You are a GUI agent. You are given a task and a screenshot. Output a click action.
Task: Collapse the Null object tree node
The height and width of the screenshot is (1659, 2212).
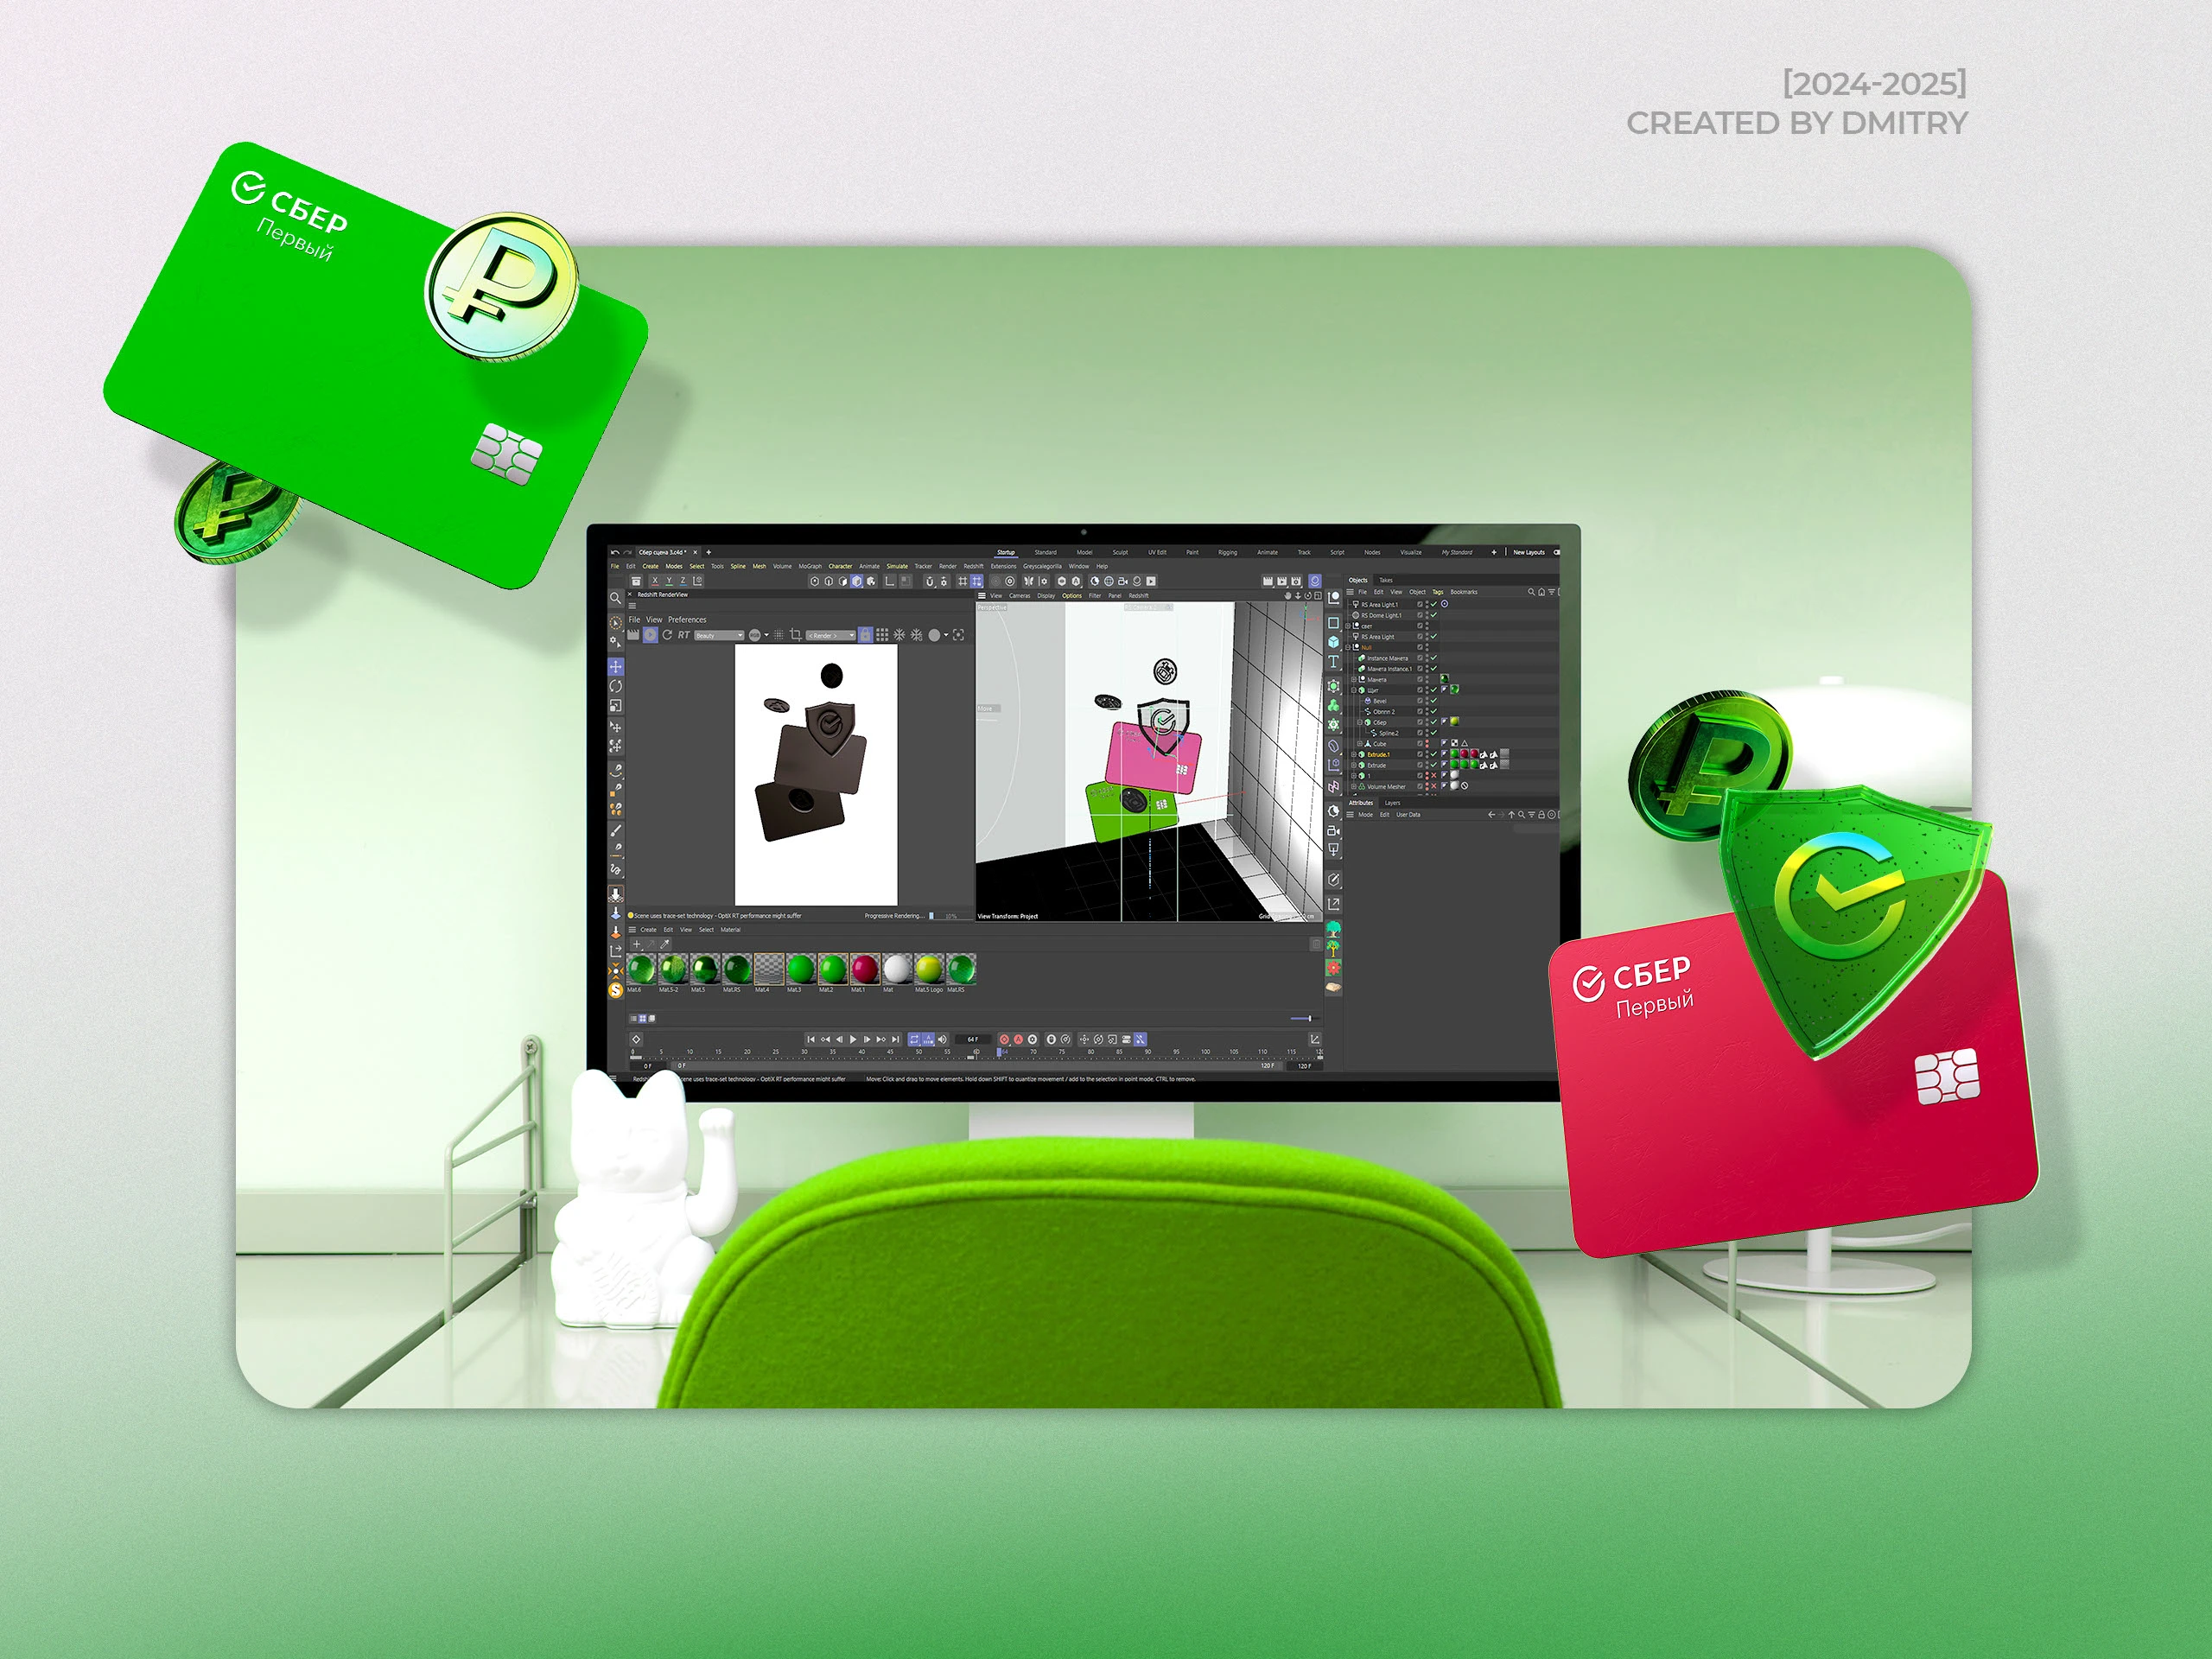1348,647
